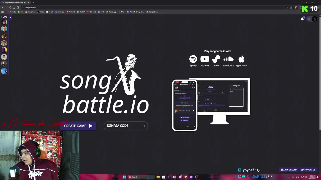Viewport: 321px width, 180px height.
Task: Open Brave browser from taskbar
Action: coord(186,177)
